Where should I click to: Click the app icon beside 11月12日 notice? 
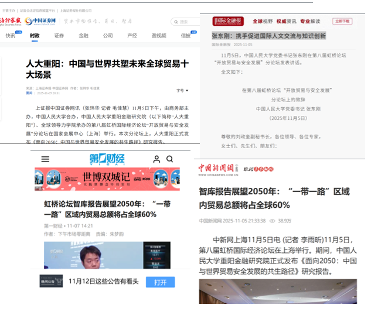point(51,281)
